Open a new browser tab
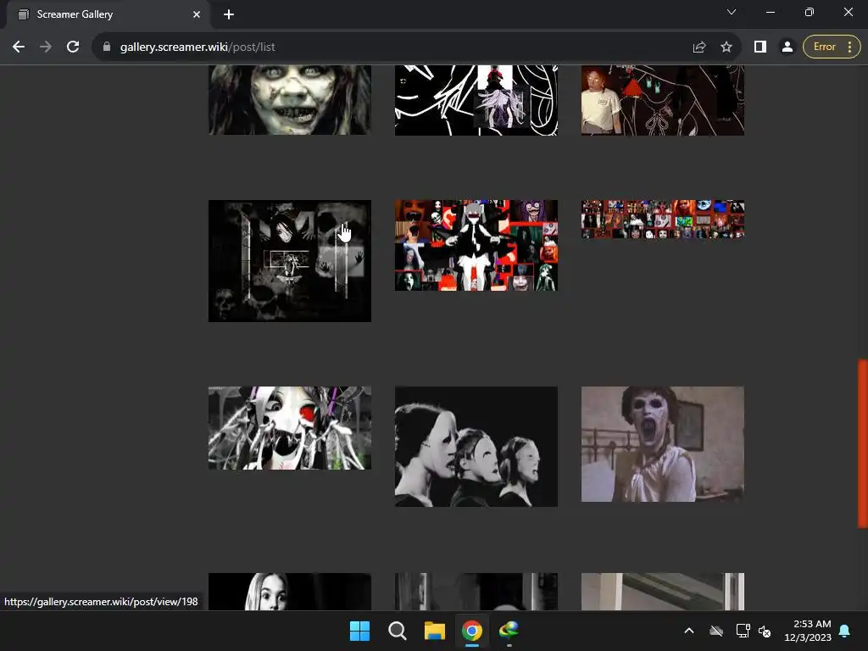This screenshot has width=868, height=651. coord(229,14)
